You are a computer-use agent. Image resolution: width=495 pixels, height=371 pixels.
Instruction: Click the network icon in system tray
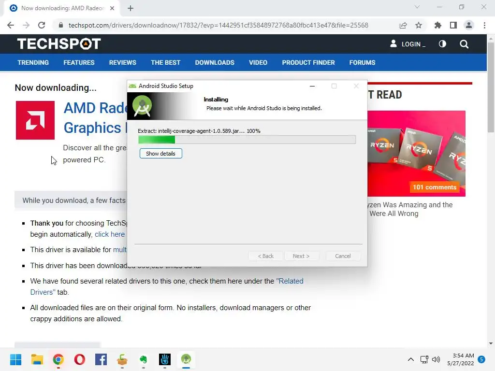click(424, 359)
